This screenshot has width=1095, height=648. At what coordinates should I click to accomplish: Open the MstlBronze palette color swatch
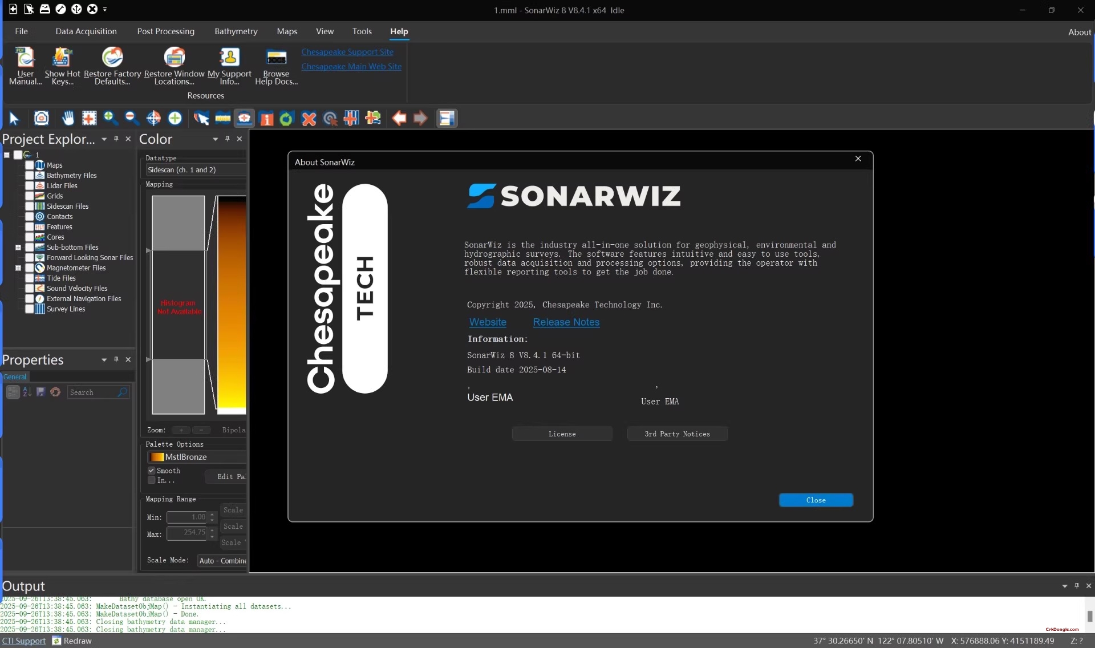tap(157, 457)
